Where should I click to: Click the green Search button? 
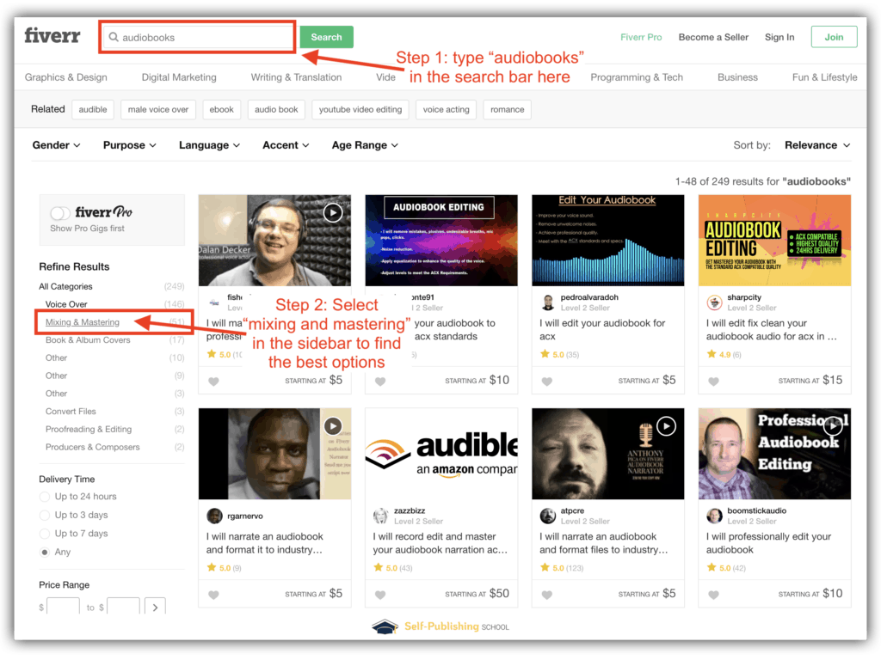point(326,37)
